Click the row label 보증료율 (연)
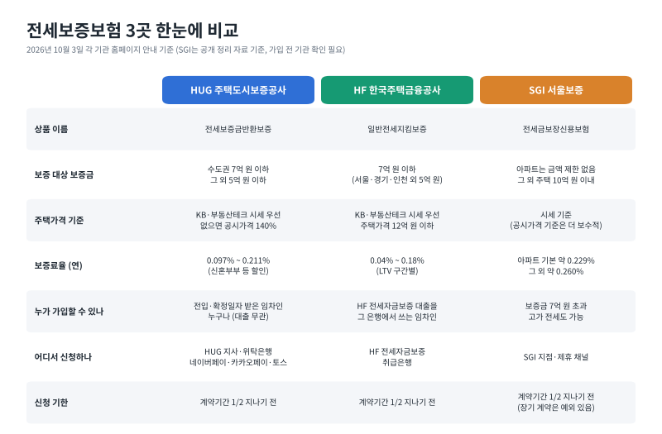662x434 pixels. point(58,265)
